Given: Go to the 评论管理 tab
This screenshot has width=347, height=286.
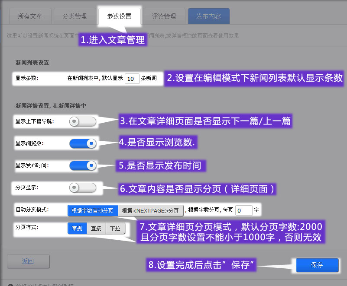Looking at the screenshot, I should (164, 16).
